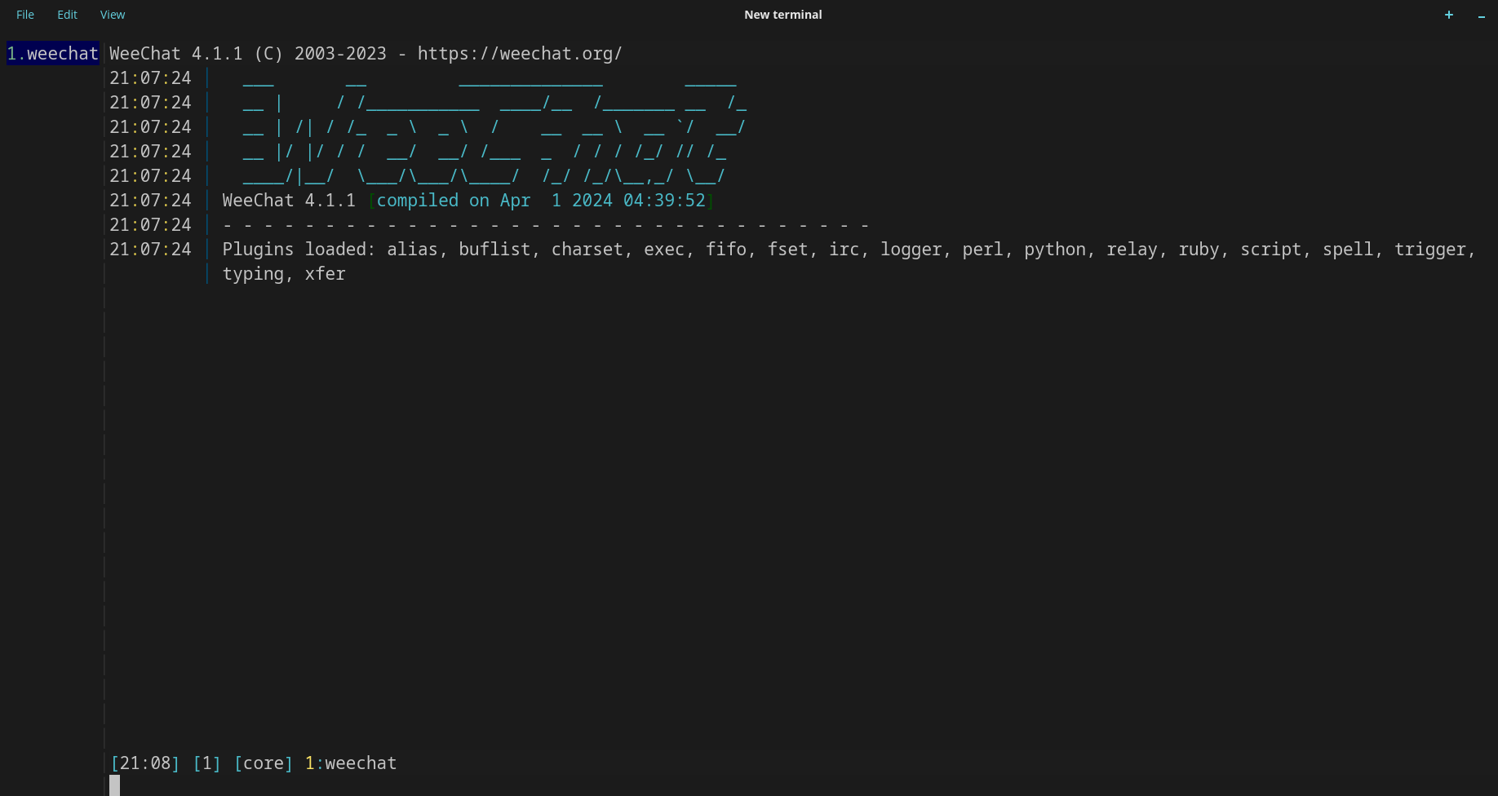This screenshot has width=1498, height=796.
Task: Open the File menu
Action: pos(24,14)
